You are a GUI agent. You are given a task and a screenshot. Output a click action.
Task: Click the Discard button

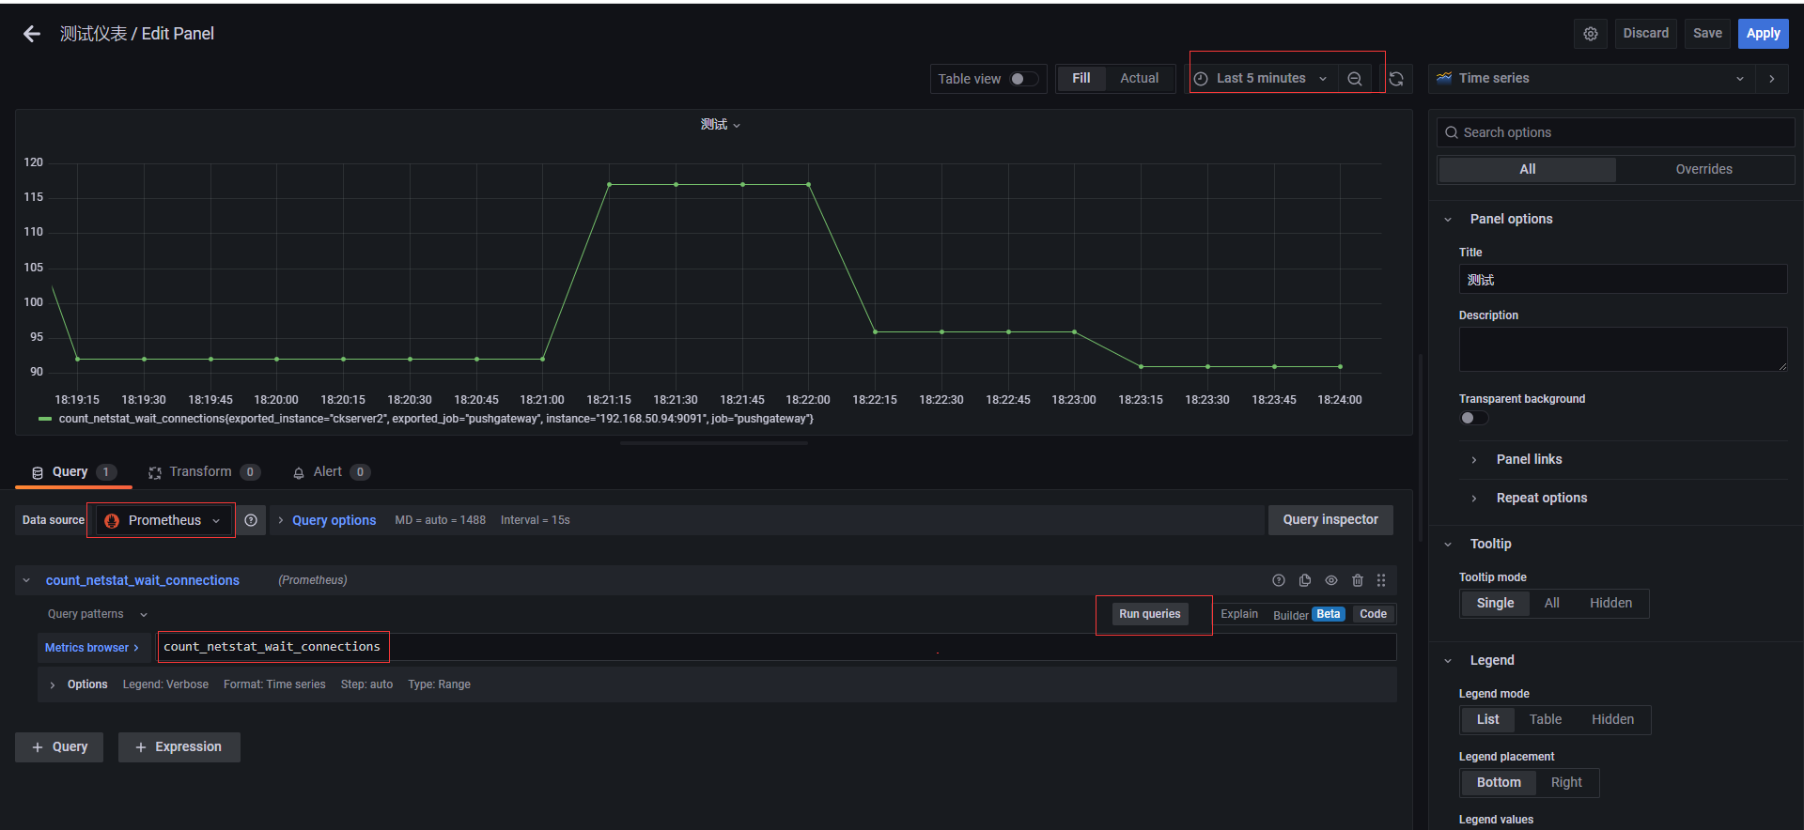1646,34
